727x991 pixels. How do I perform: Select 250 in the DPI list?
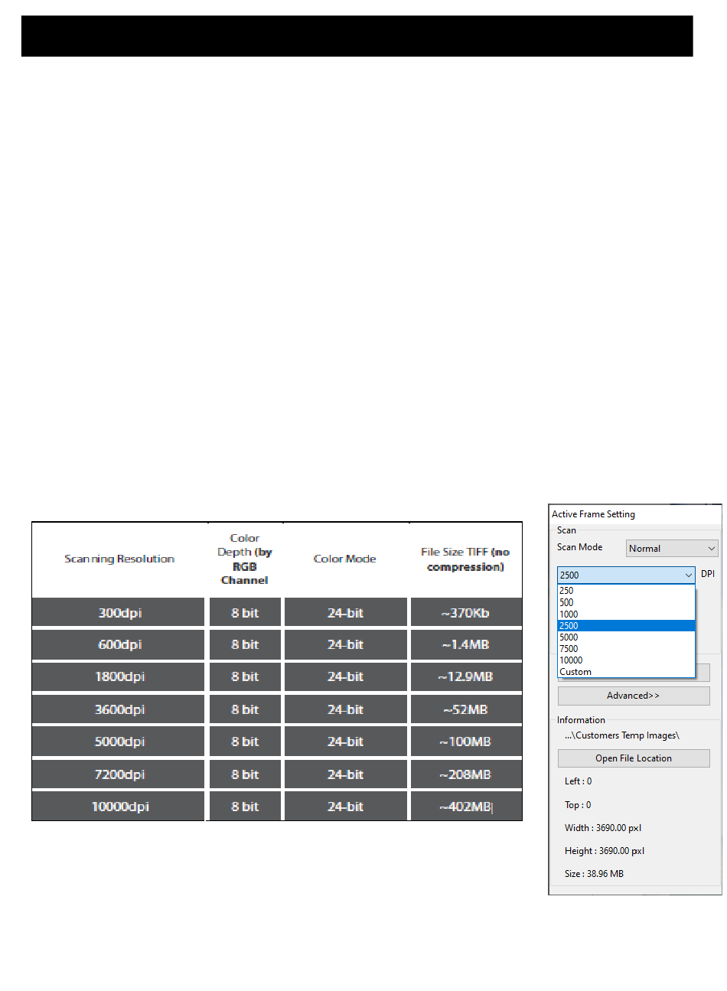(x=626, y=591)
